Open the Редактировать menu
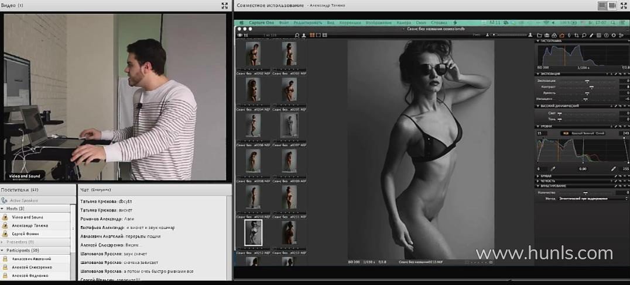Viewport: 630px width, 285px height. click(x=308, y=23)
